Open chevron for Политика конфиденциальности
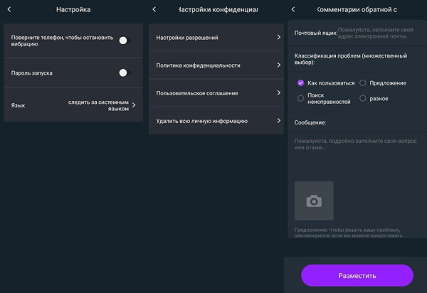 (x=278, y=65)
